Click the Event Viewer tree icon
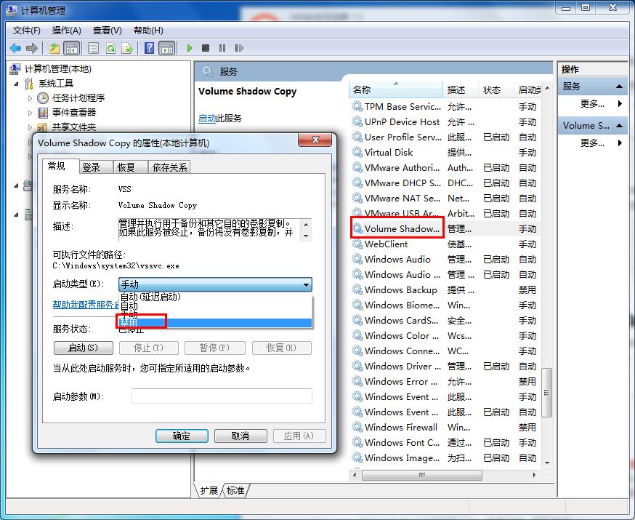 tap(43, 113)
